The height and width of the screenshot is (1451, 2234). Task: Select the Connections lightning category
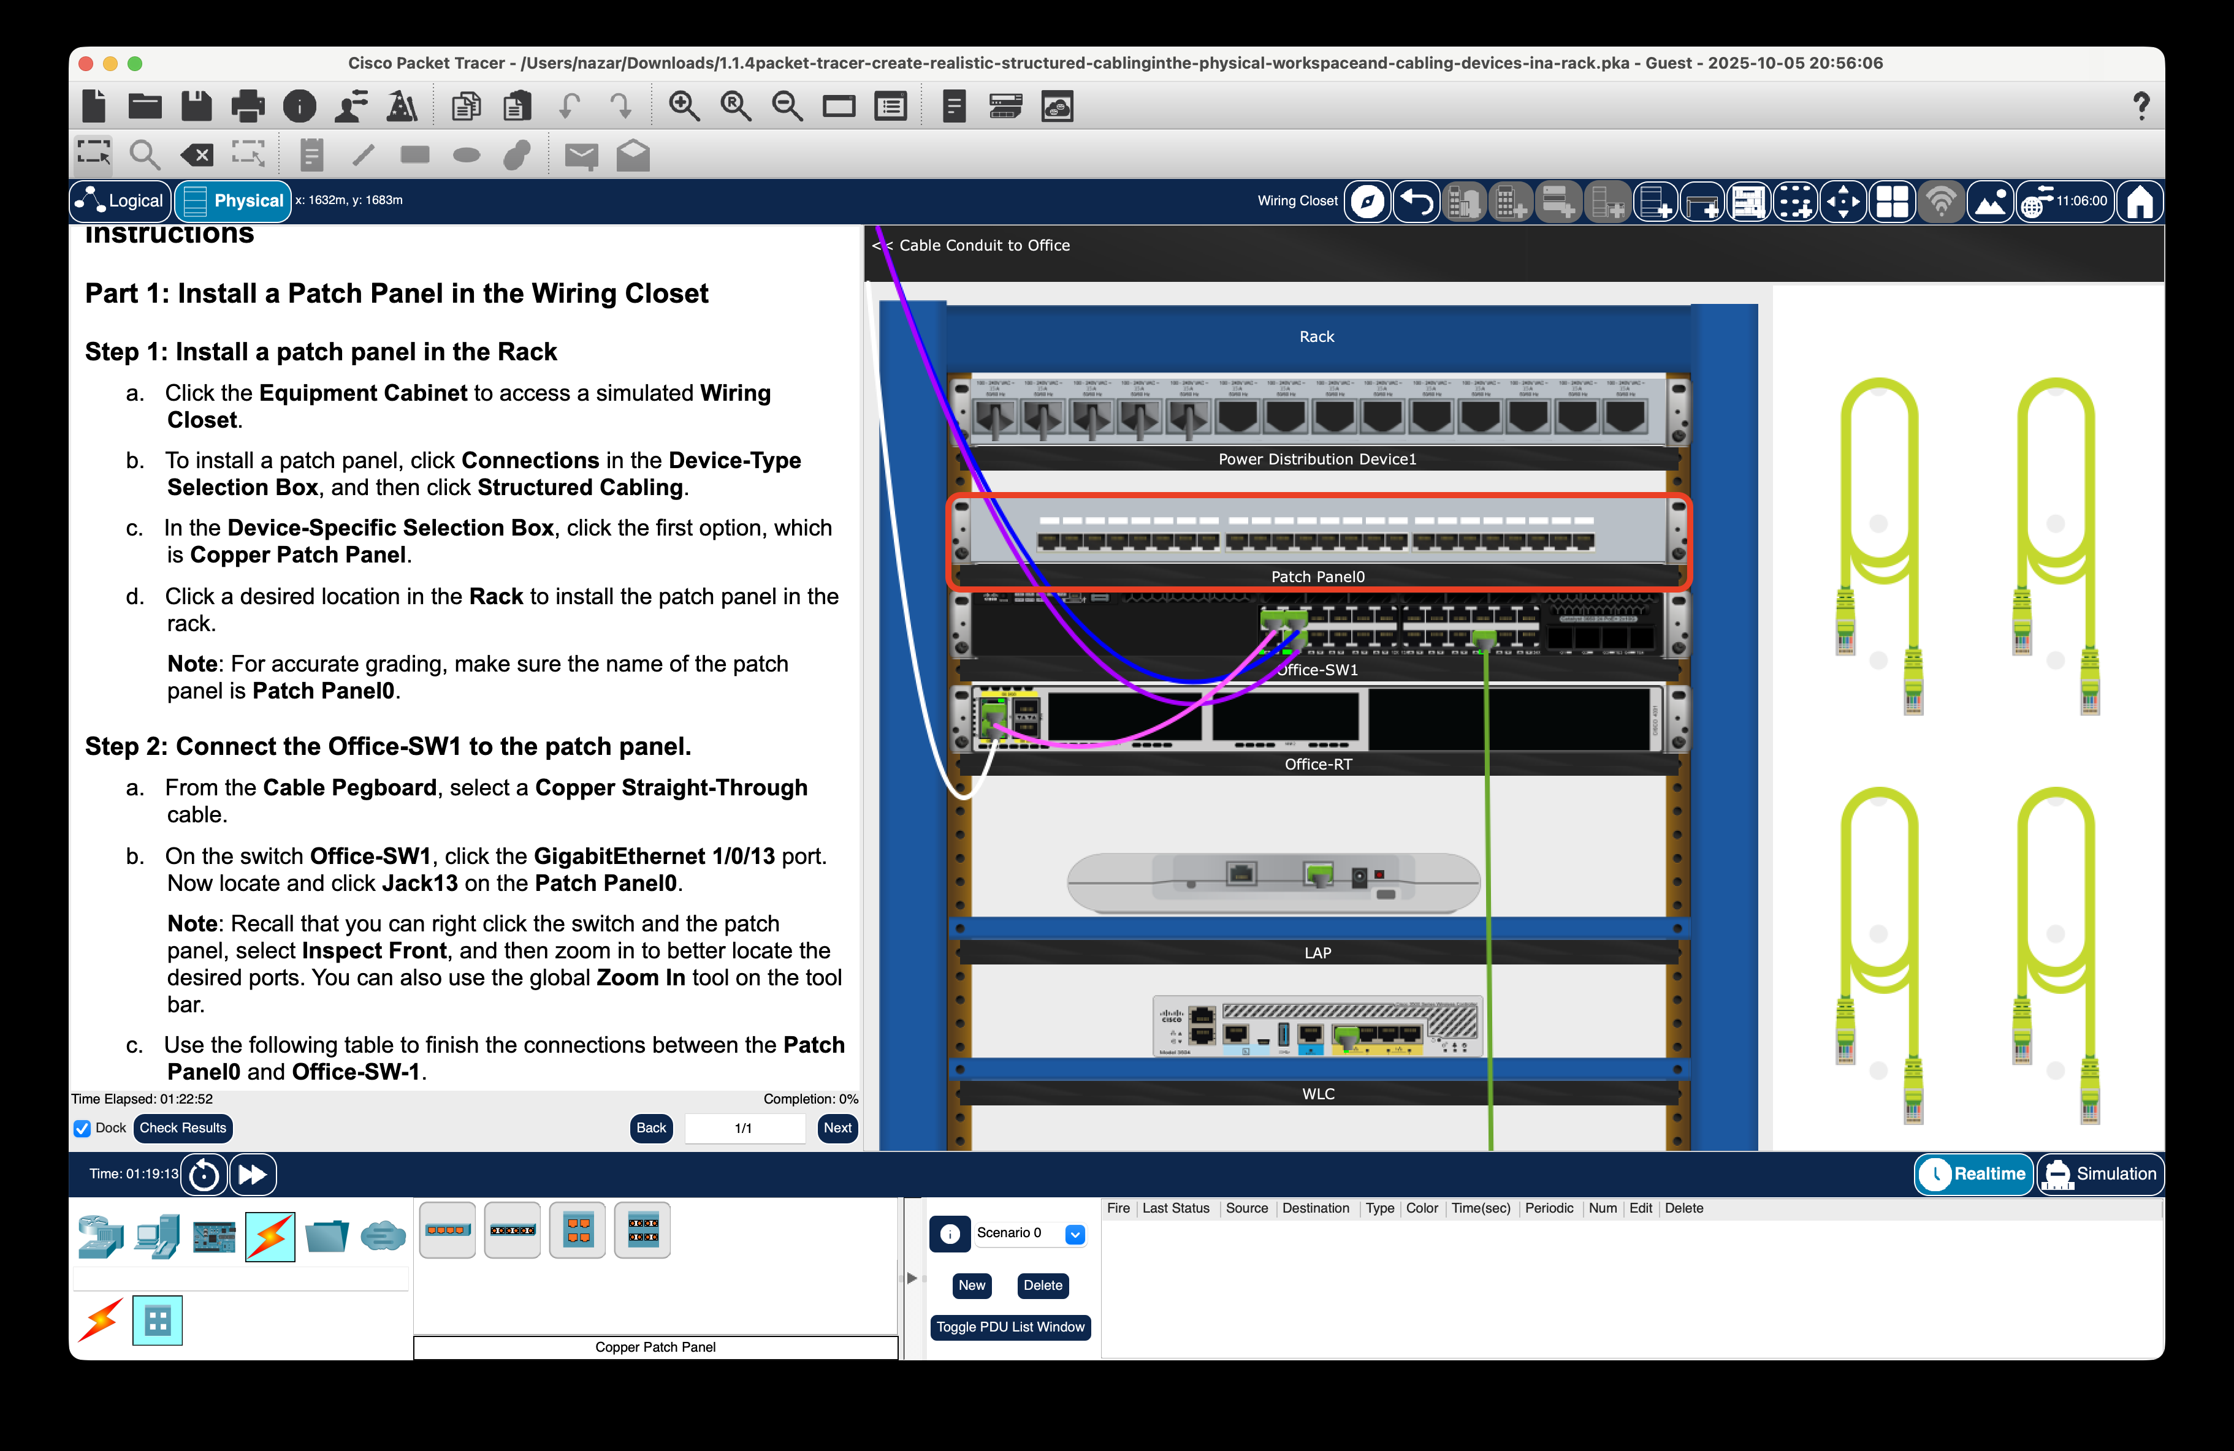click(x=270, y=1236)
